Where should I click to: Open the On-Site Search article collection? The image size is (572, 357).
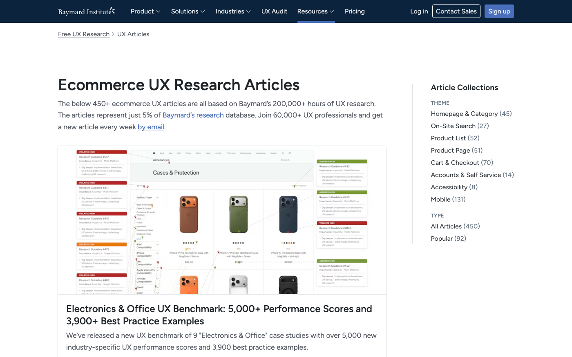coord(453,126)
